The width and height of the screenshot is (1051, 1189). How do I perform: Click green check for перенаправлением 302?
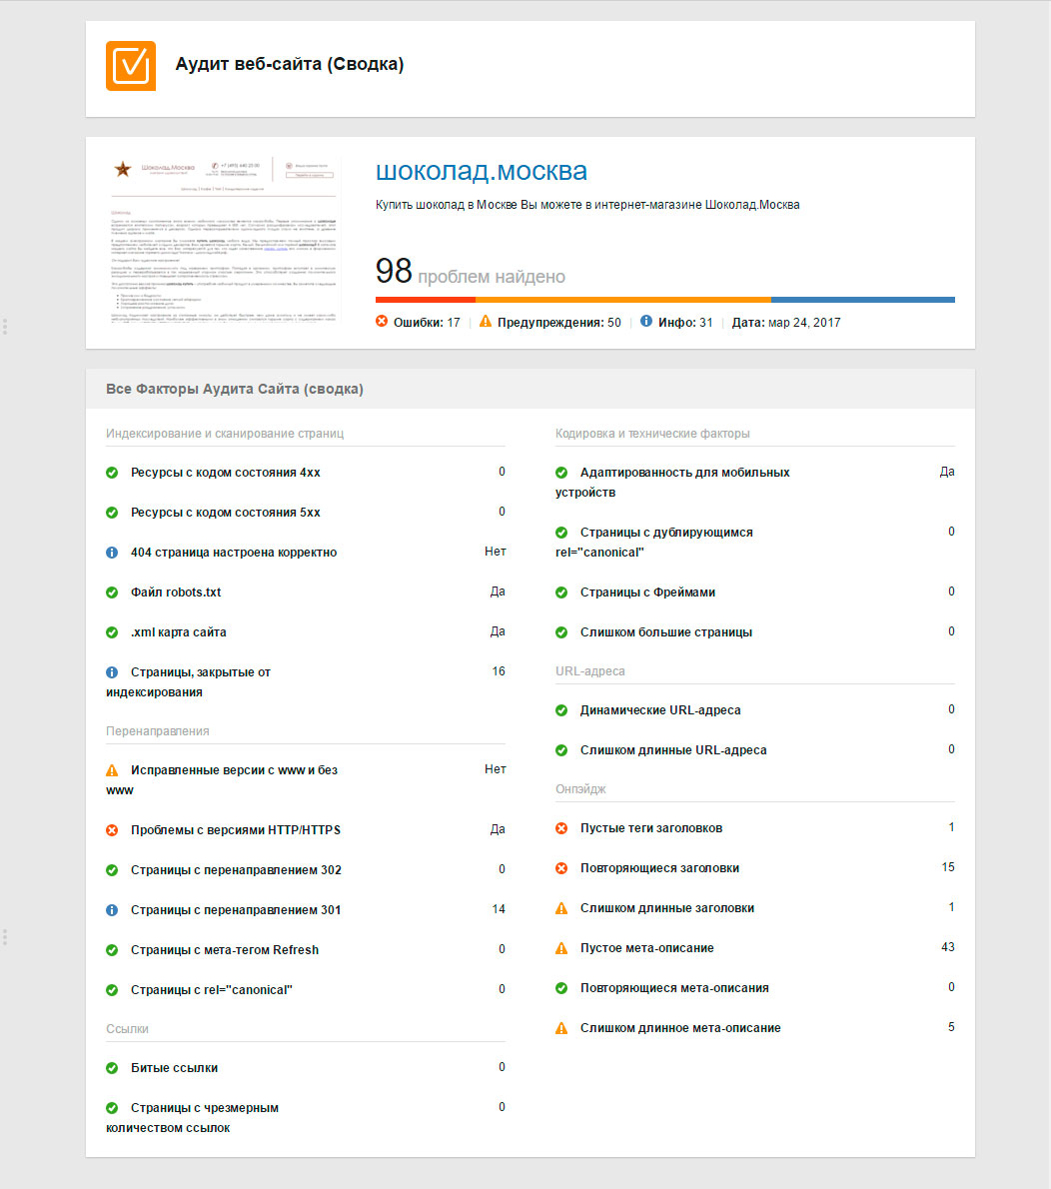tap(112, 870)
